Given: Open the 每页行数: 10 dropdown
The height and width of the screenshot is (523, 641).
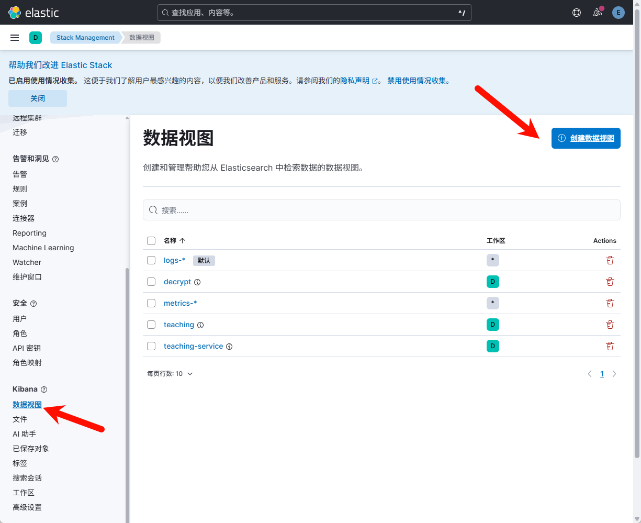Looking at the screenshot, I should click(170, 374).
